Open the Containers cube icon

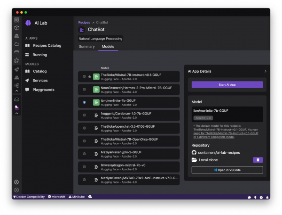tap(17, 28)
